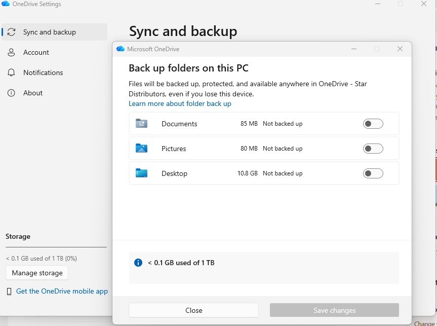Open the Sync and backup section
The image size is (437, 326).
[x=54, y=32]
